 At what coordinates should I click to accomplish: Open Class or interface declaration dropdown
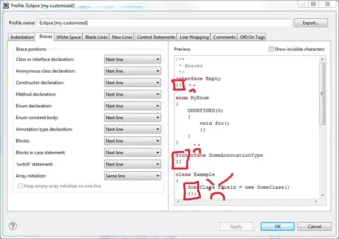[132, 59]
